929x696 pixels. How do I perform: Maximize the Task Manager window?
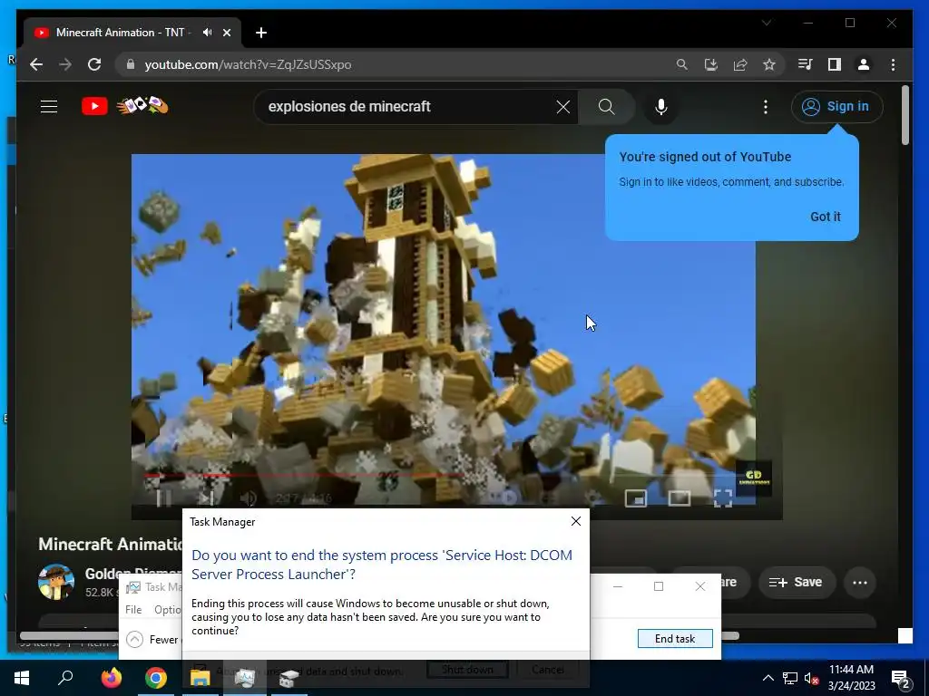click(659, 586)
